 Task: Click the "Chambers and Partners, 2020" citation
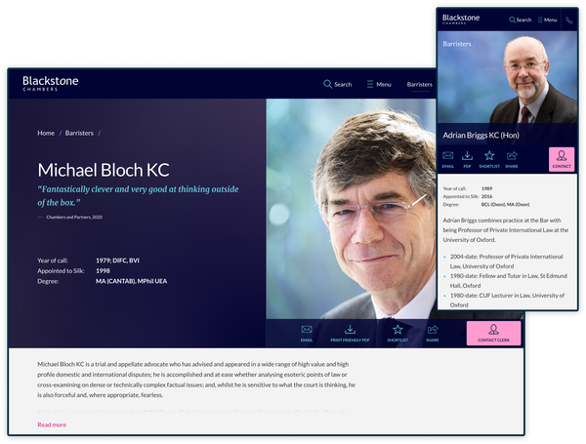click(x=74, y=217)
